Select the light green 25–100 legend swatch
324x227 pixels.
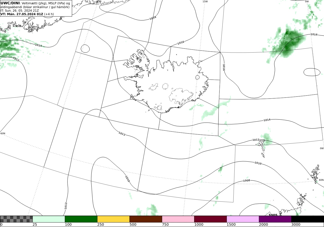(x=49, y=219)
